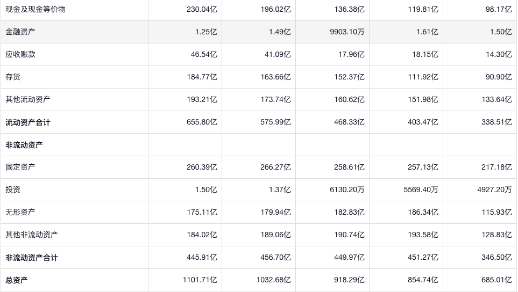Select the bold 流动资产合计 row label
The width and height of the screenshot is (518, 292).
[x=28, y=122]
